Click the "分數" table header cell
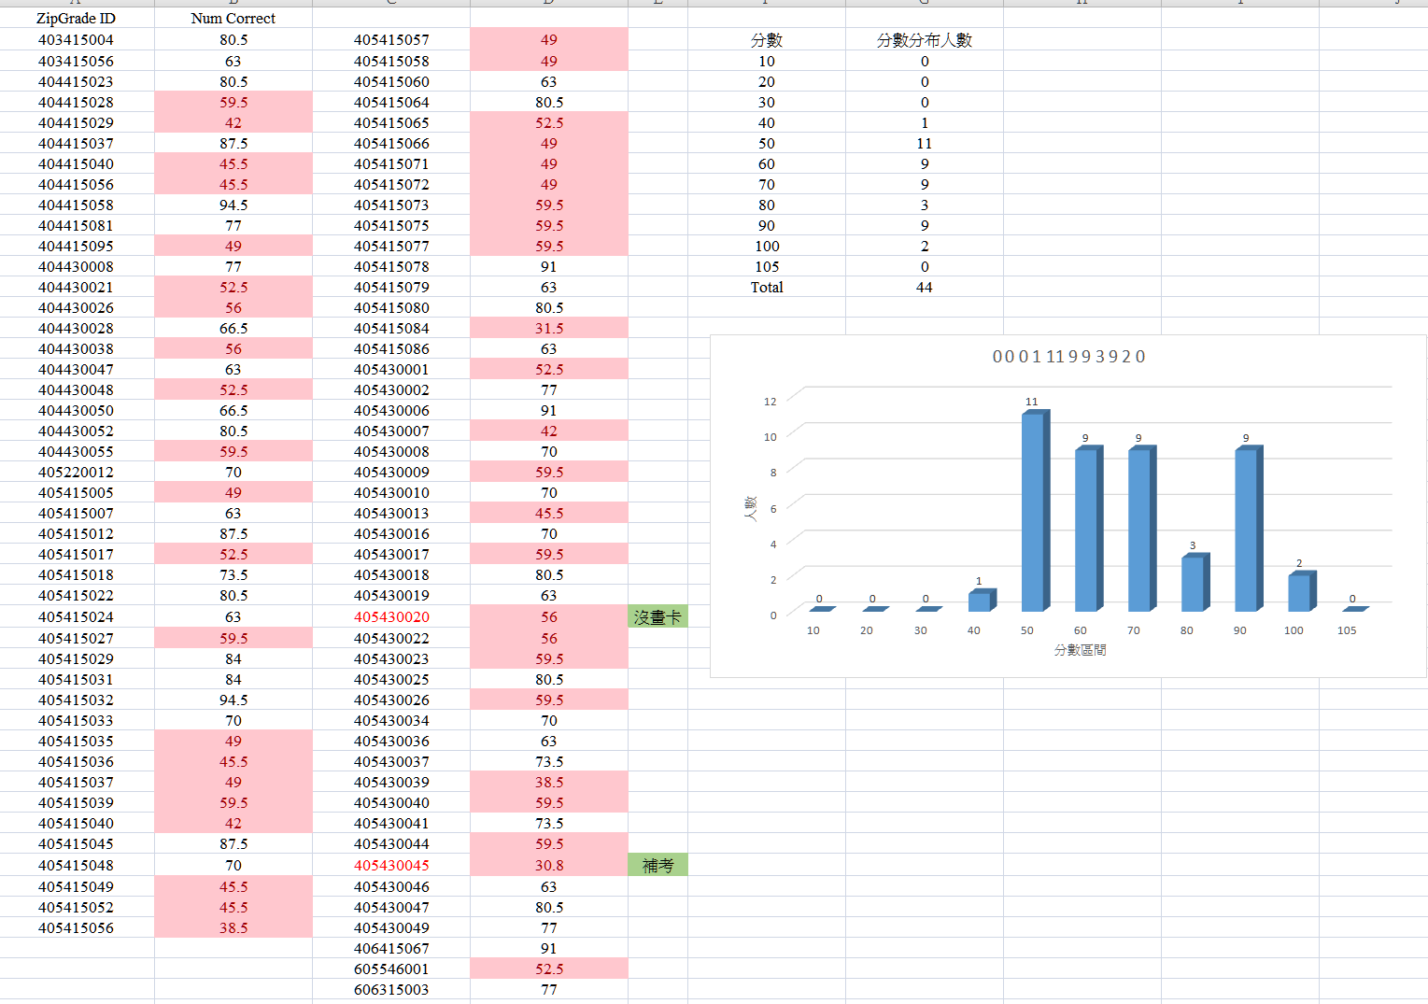The image size is (1428, 1004). coord(766,40)
